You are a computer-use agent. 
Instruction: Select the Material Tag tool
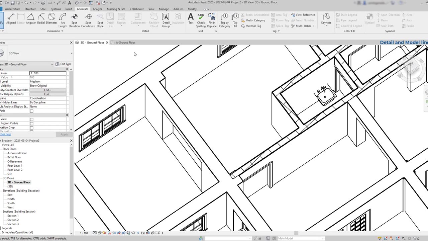(x=251, y=26)
